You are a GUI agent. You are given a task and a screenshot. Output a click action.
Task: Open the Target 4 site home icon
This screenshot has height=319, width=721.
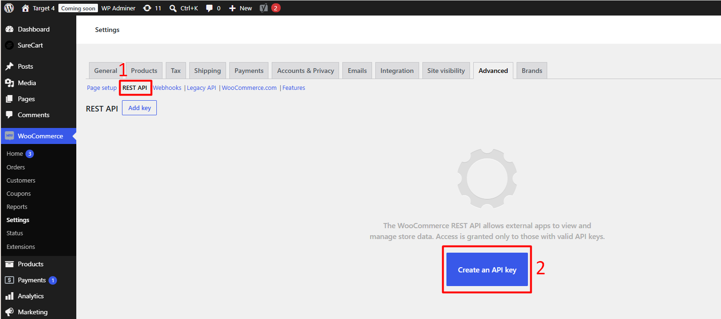pos(25,8)
